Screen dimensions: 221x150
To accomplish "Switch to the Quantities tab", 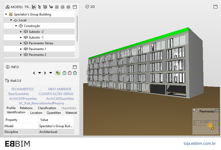I will tap(54, 113).
